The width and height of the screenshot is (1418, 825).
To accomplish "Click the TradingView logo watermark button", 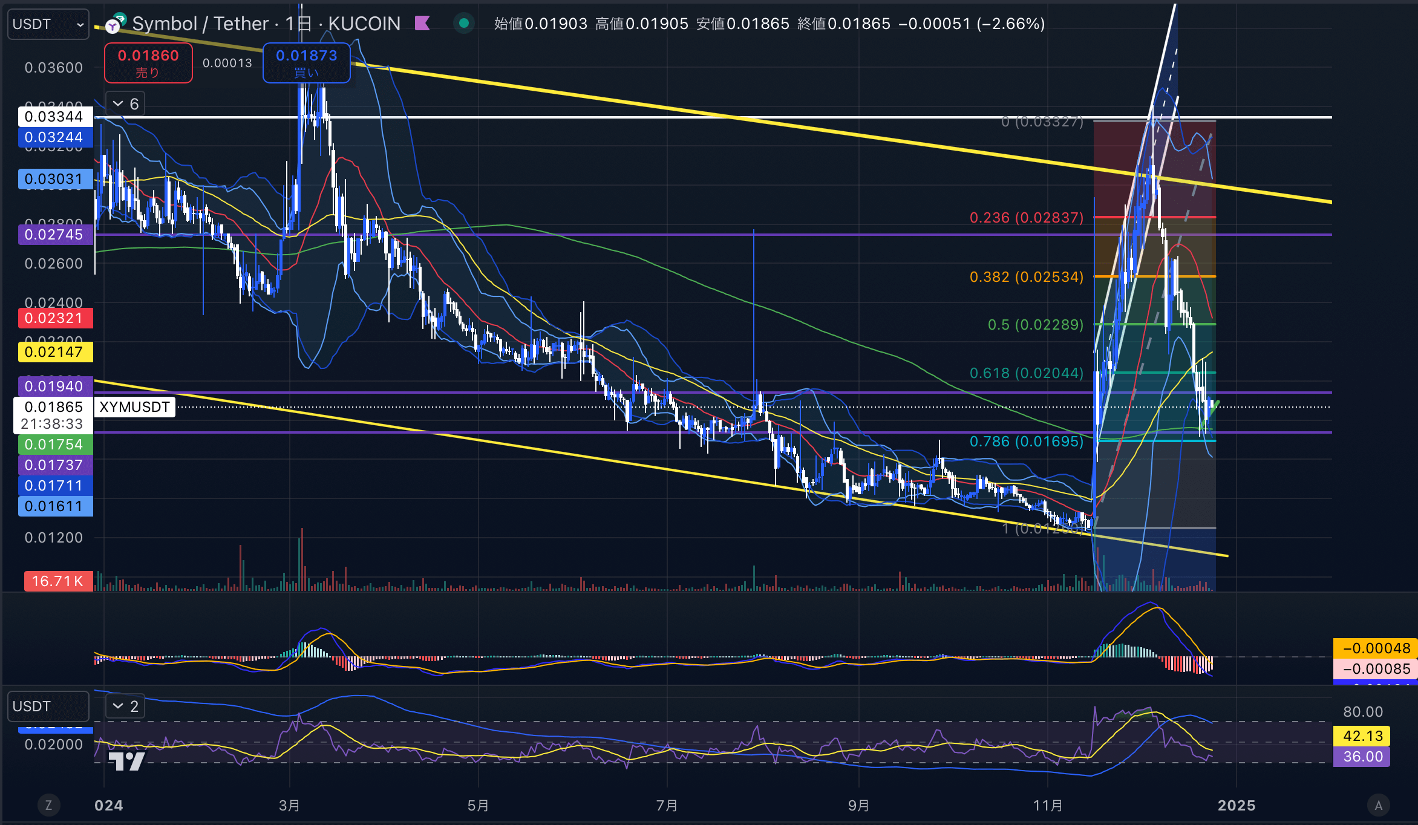I will point(126,760).
